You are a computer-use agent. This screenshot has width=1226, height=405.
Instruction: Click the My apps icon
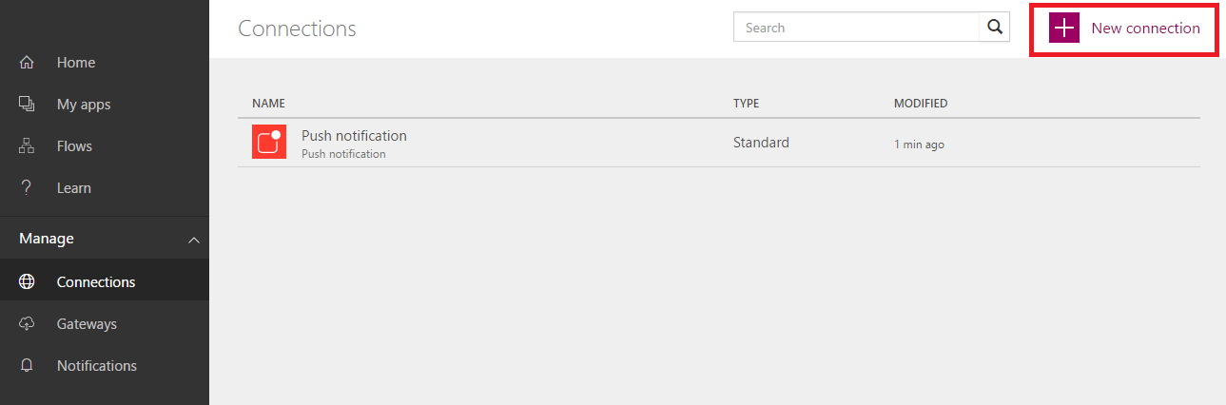[x=27, y=105]
